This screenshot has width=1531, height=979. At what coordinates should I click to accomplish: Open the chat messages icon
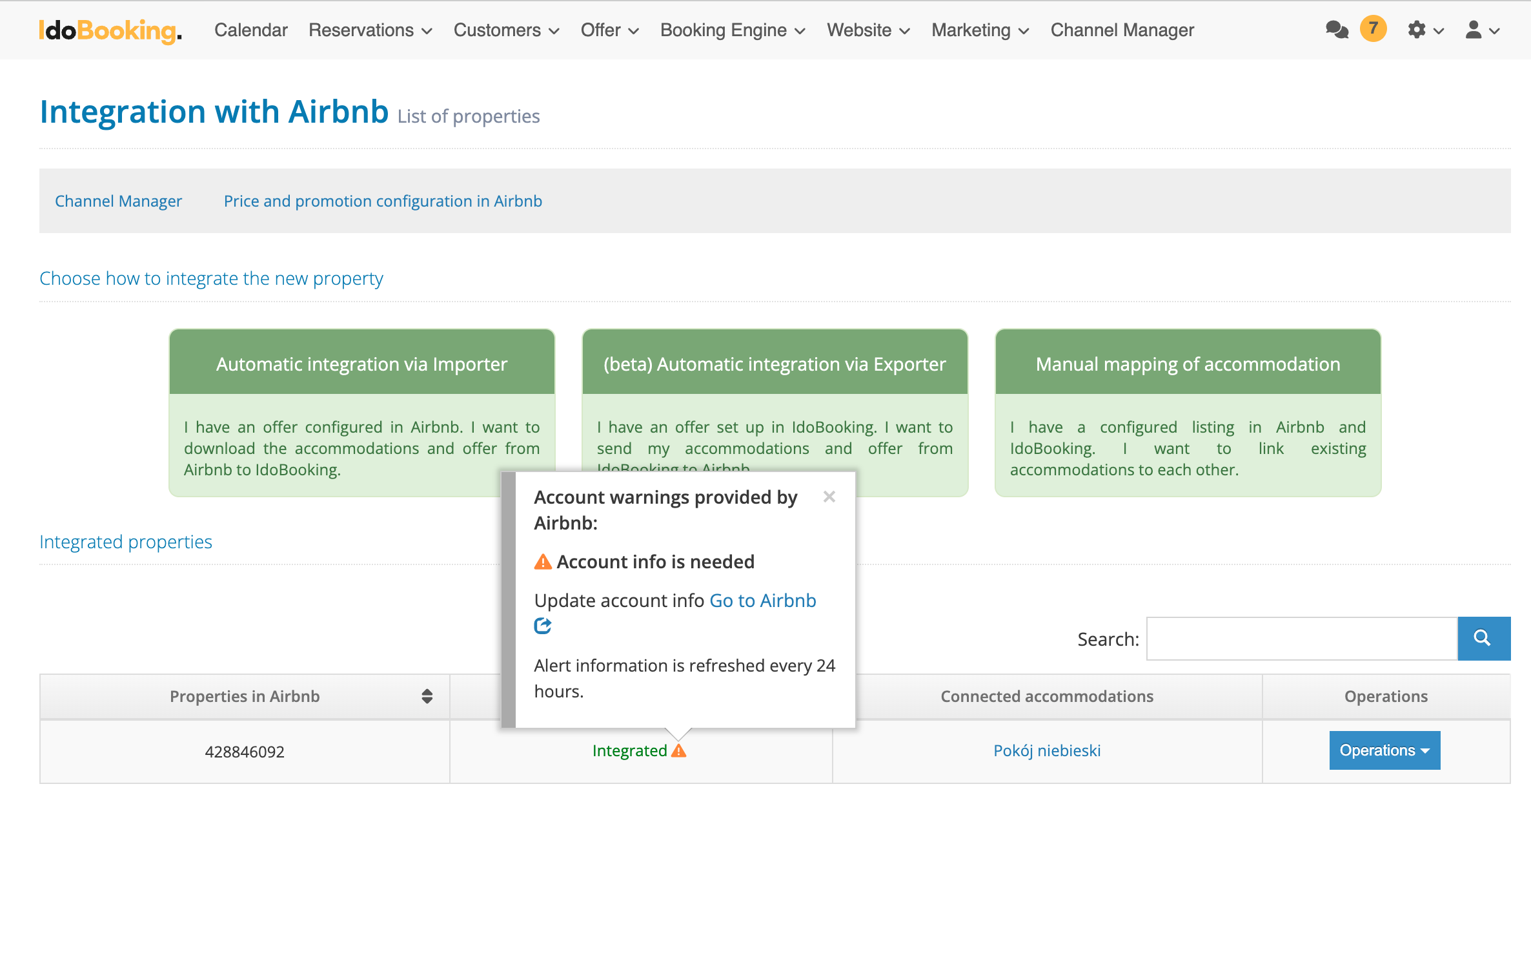[1336, 30]
